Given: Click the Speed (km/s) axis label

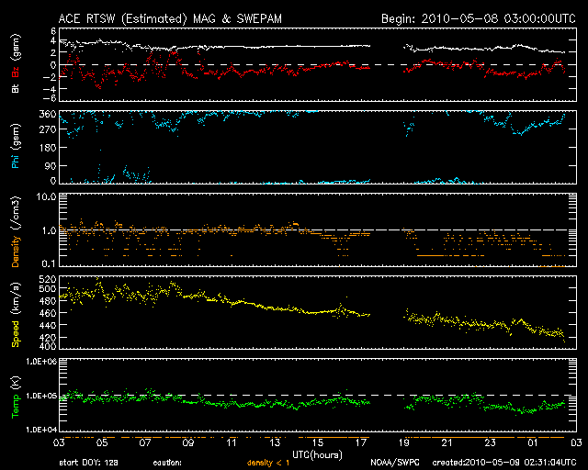Looking at the screenshot, I should coord(16,312).
